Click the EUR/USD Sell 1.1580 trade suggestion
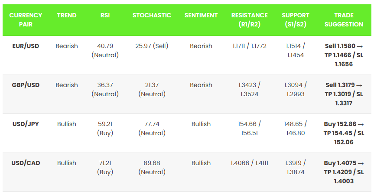The width and height of the screenshot is (374, 195). pyautogui.click(x=344, y=55)
